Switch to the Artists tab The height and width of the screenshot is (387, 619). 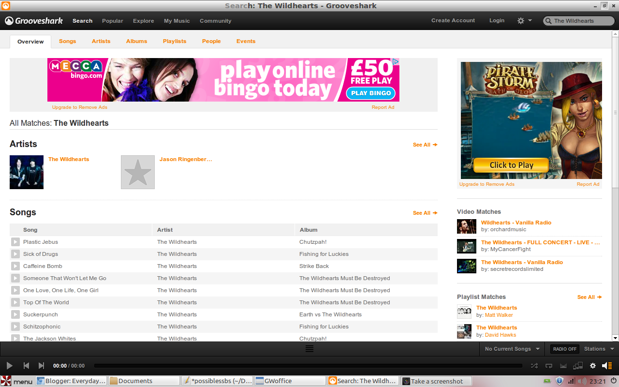[x=101, y=41]
